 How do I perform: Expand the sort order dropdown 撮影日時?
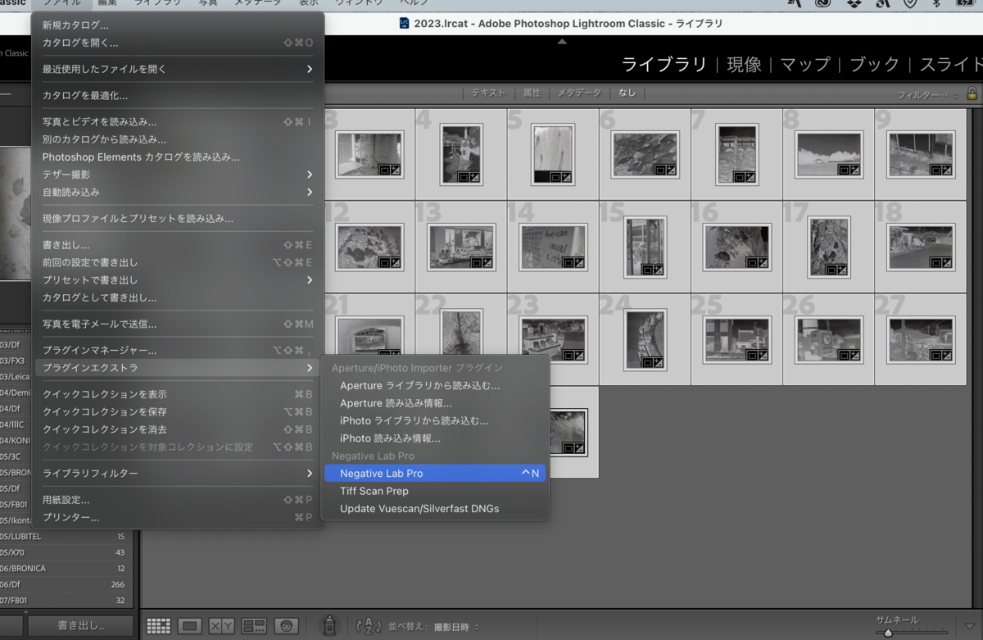pyautogui.click(x=457, y=627)
